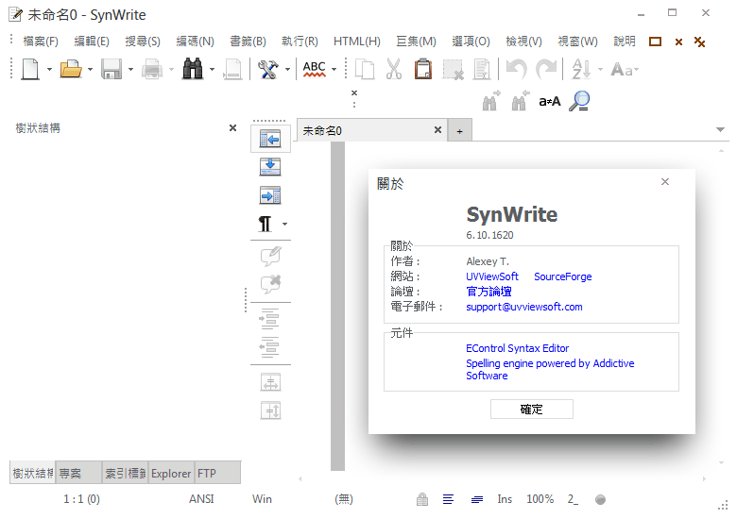Close the 樹狀結構 panel
Viewport: 737px width, 519px height.
click(232, 127)
